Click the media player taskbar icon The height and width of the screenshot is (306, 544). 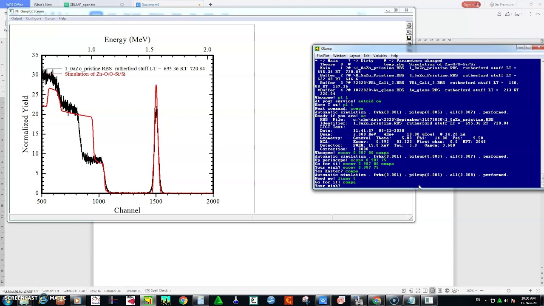click(77, 301)
